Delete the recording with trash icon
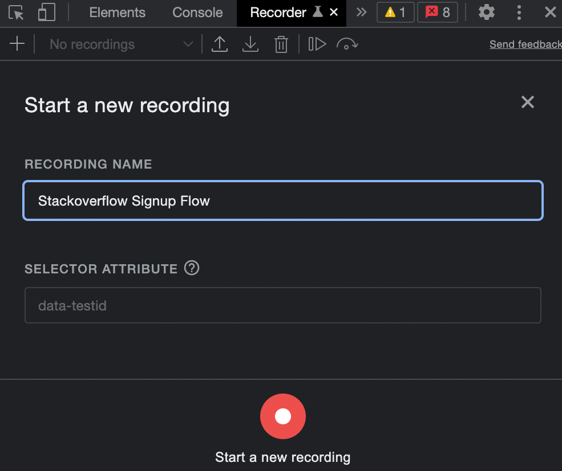Screen dimensions: 562x471 coord(281,44)
